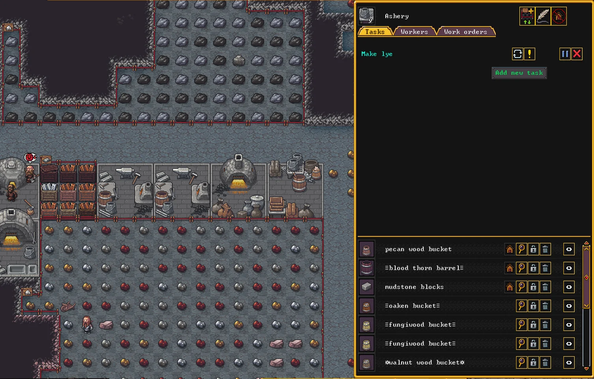Mark walnut wood bucket for dumping
The width and height of the screenshot is (594, 379).
click(545, 362)
